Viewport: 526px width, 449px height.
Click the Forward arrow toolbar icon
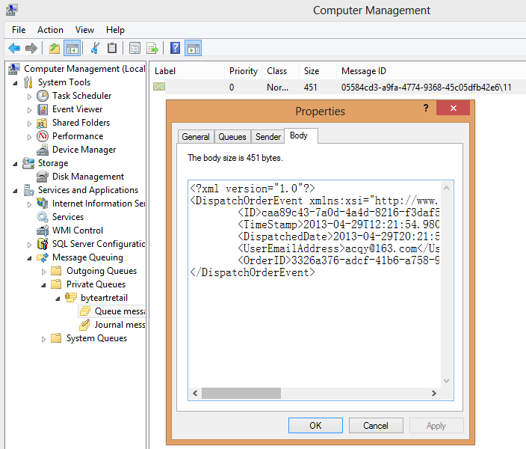click(x=31, y=49)
